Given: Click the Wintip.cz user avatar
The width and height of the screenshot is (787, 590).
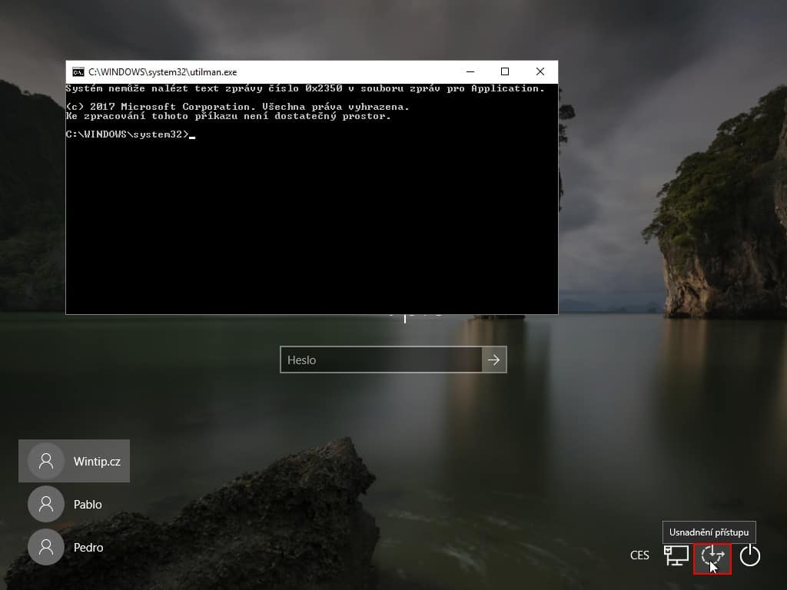Looking at the screenshot, I should coord(46,461).
